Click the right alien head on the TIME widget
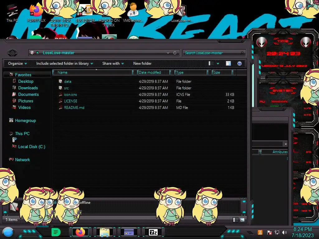This screenshot has height=239, width=319. coord(306,42)
